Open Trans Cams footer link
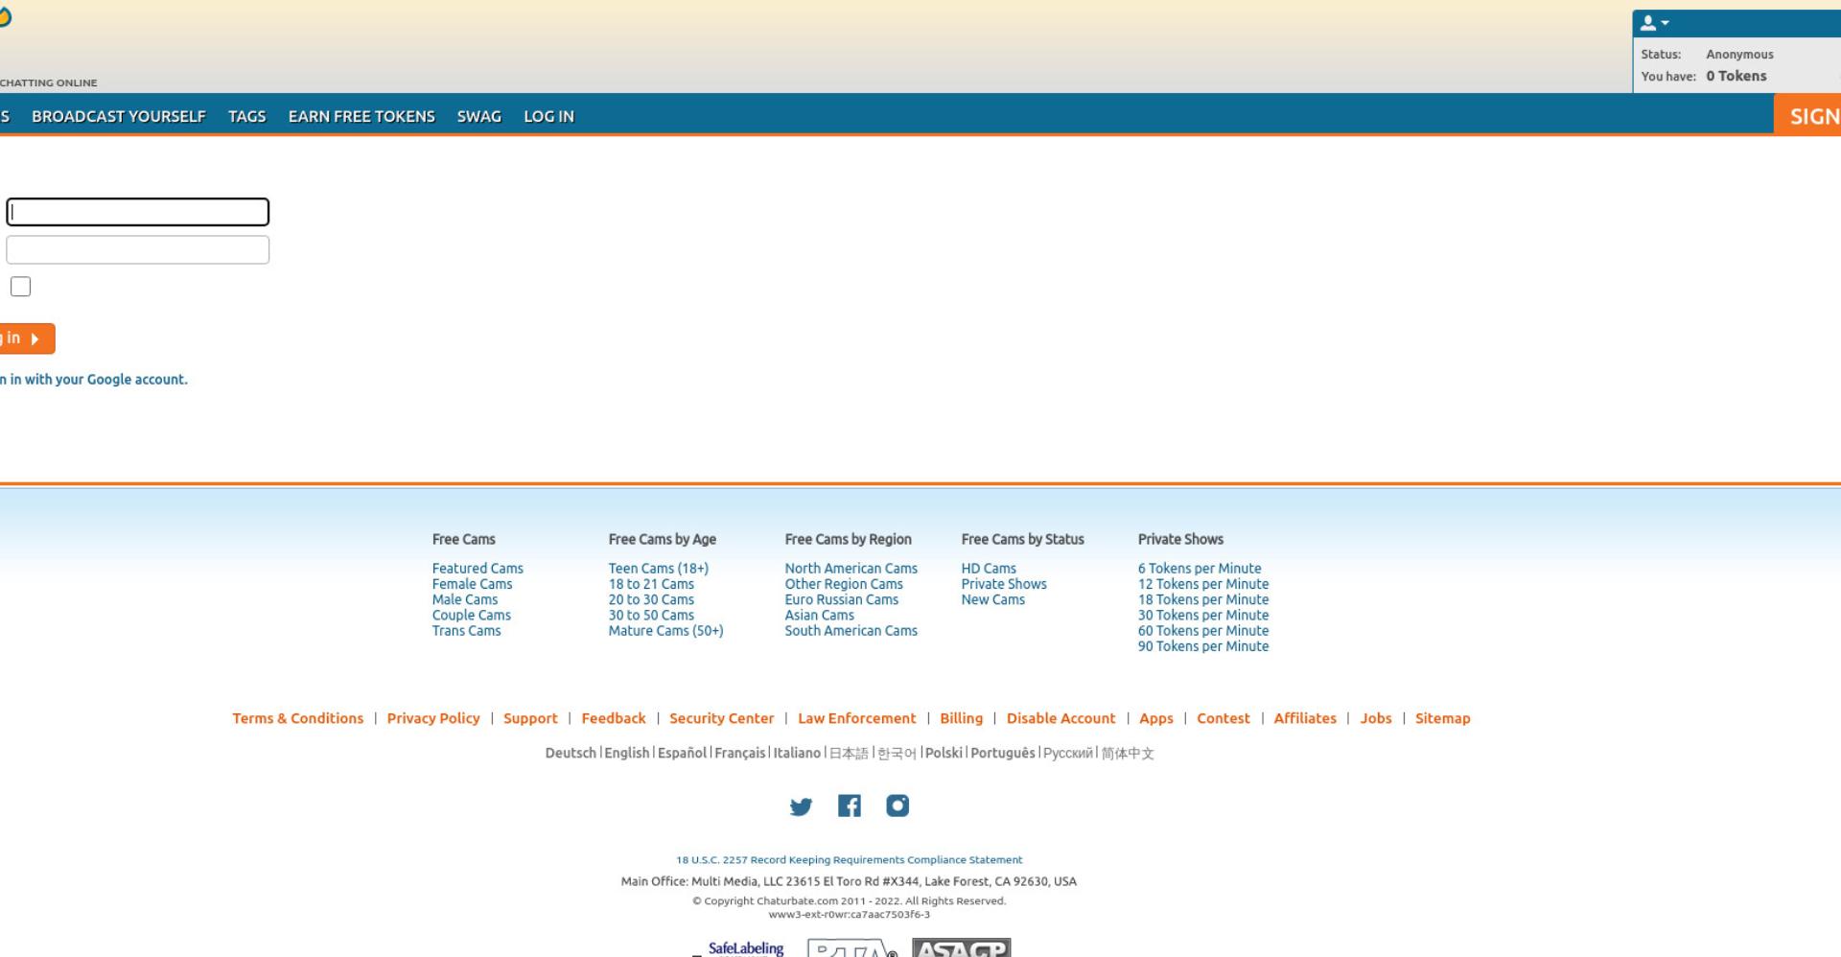 (466, 631)
